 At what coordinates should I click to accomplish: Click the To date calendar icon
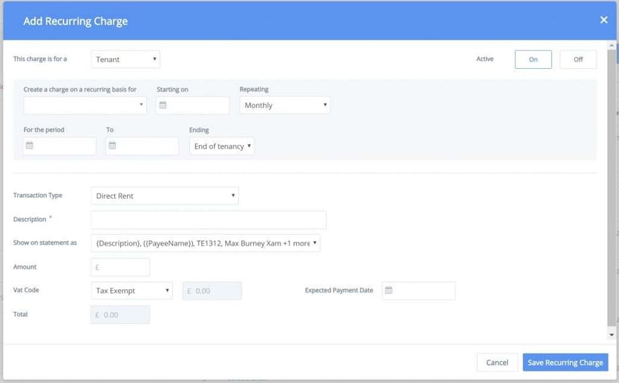112,146
